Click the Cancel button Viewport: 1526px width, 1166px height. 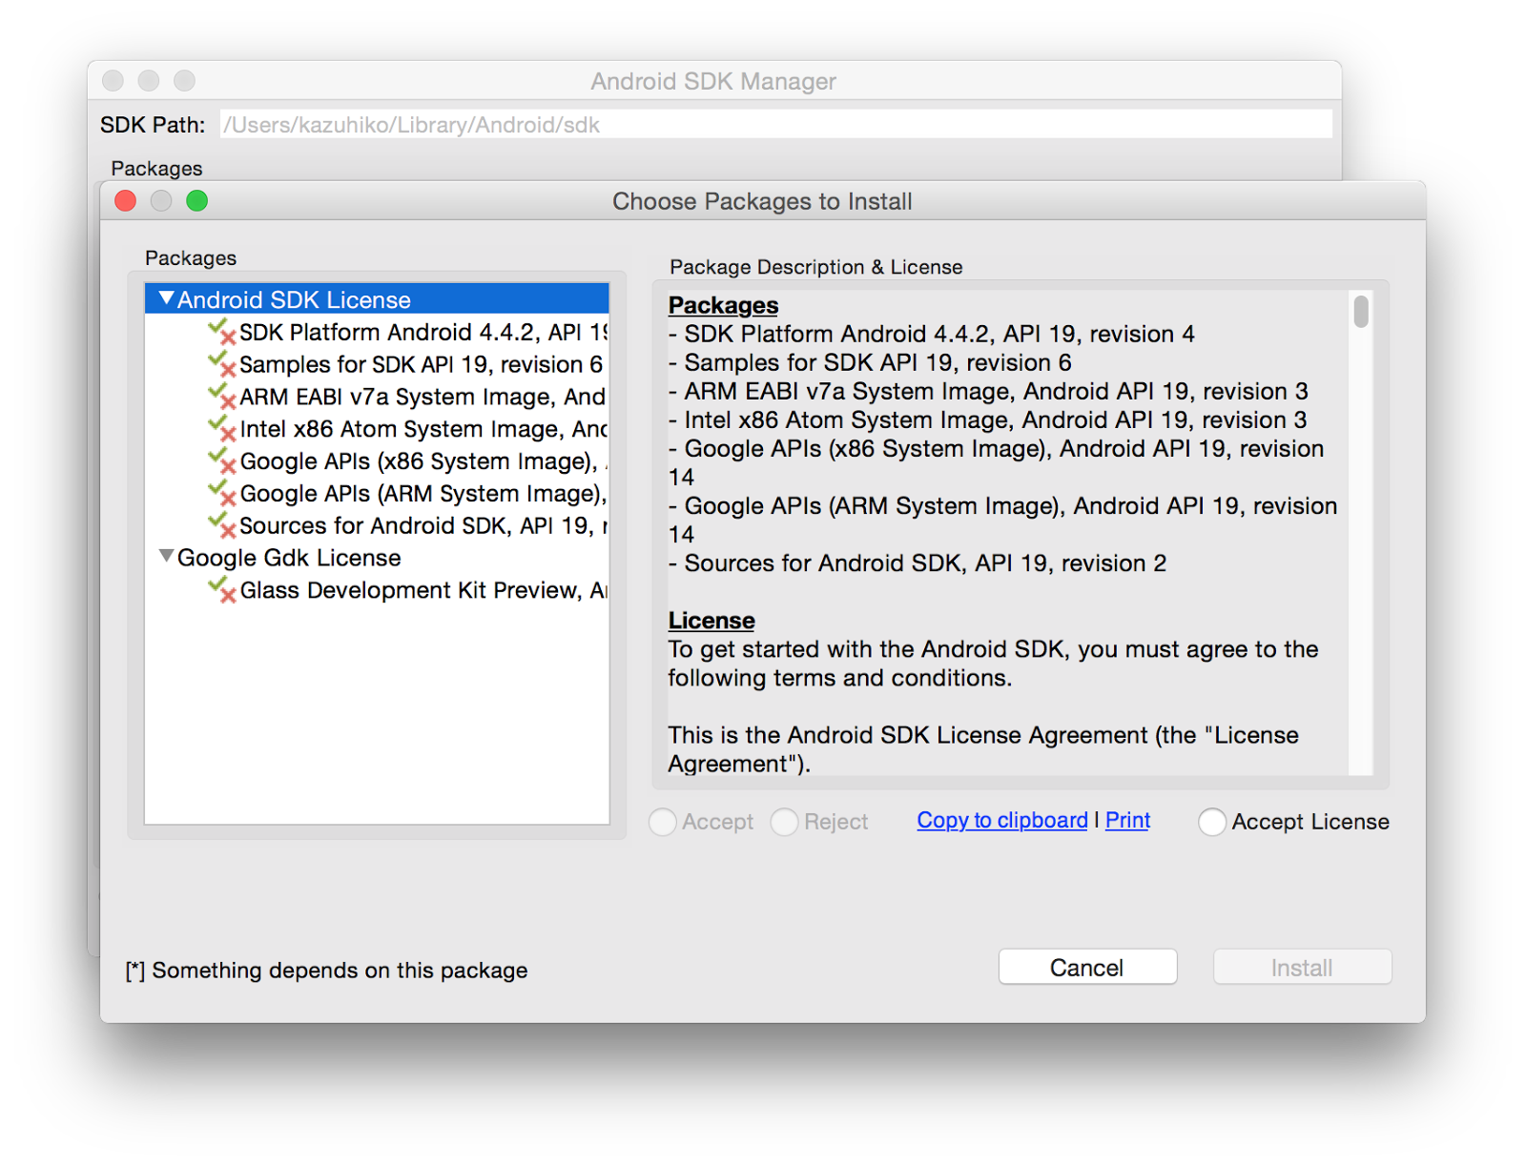point(1087,967)
